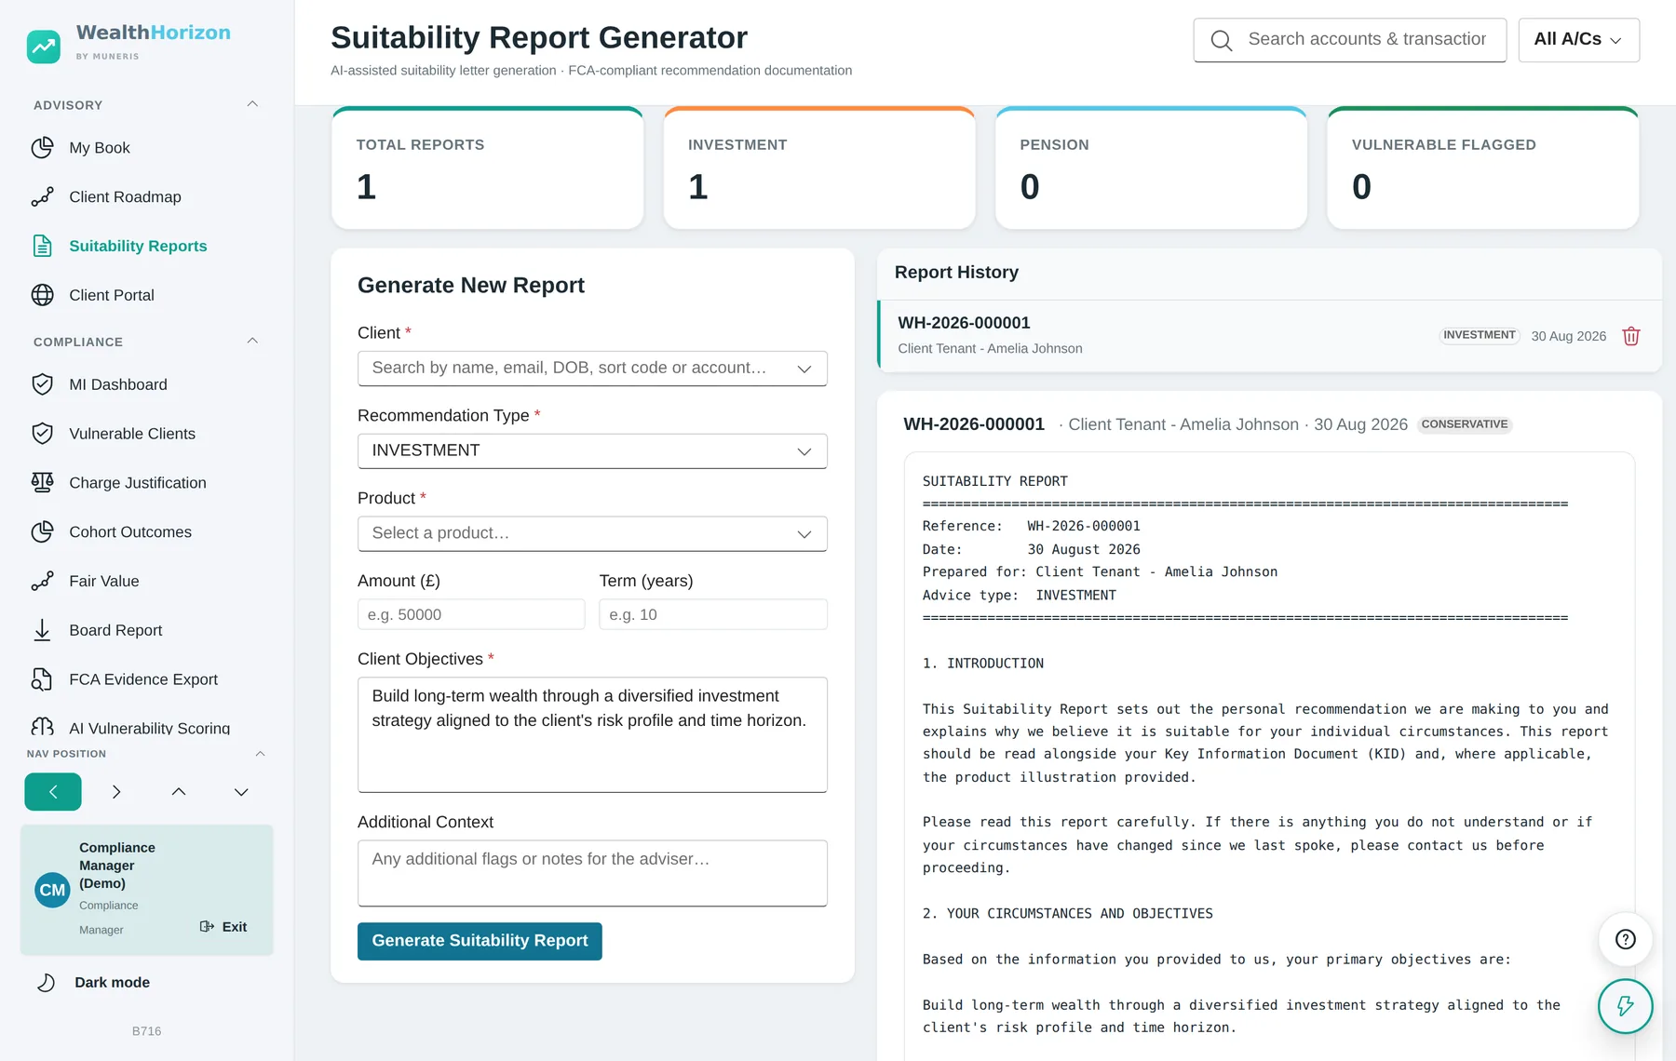Move nav position right

pos(115,792)
